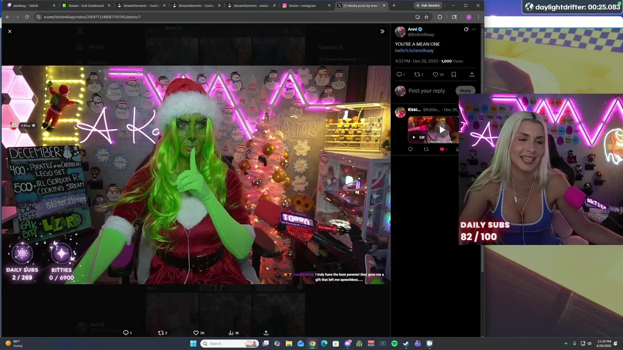Open a new browser tab
This screenshot has height=350, width=623.
coord(394,5)
